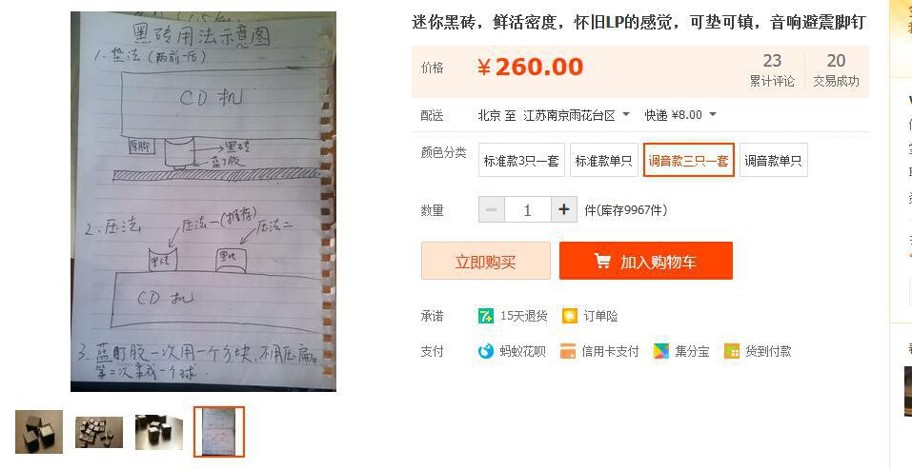Expand the 快递 ¥8.00 shipping dropdown
The image size is (912, 469).
[680, 115]
